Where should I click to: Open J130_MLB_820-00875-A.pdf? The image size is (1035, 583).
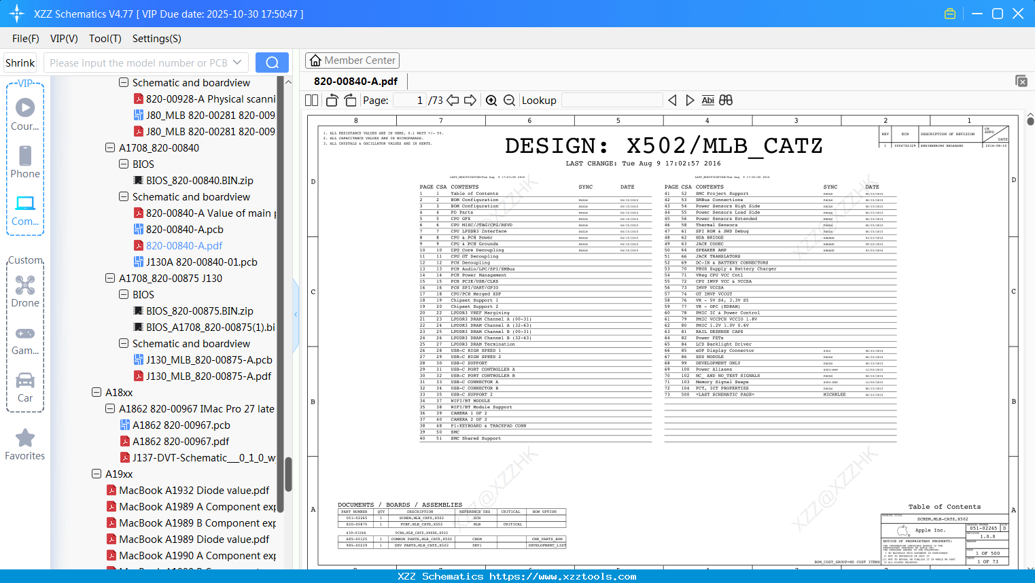tap(209, 376)
